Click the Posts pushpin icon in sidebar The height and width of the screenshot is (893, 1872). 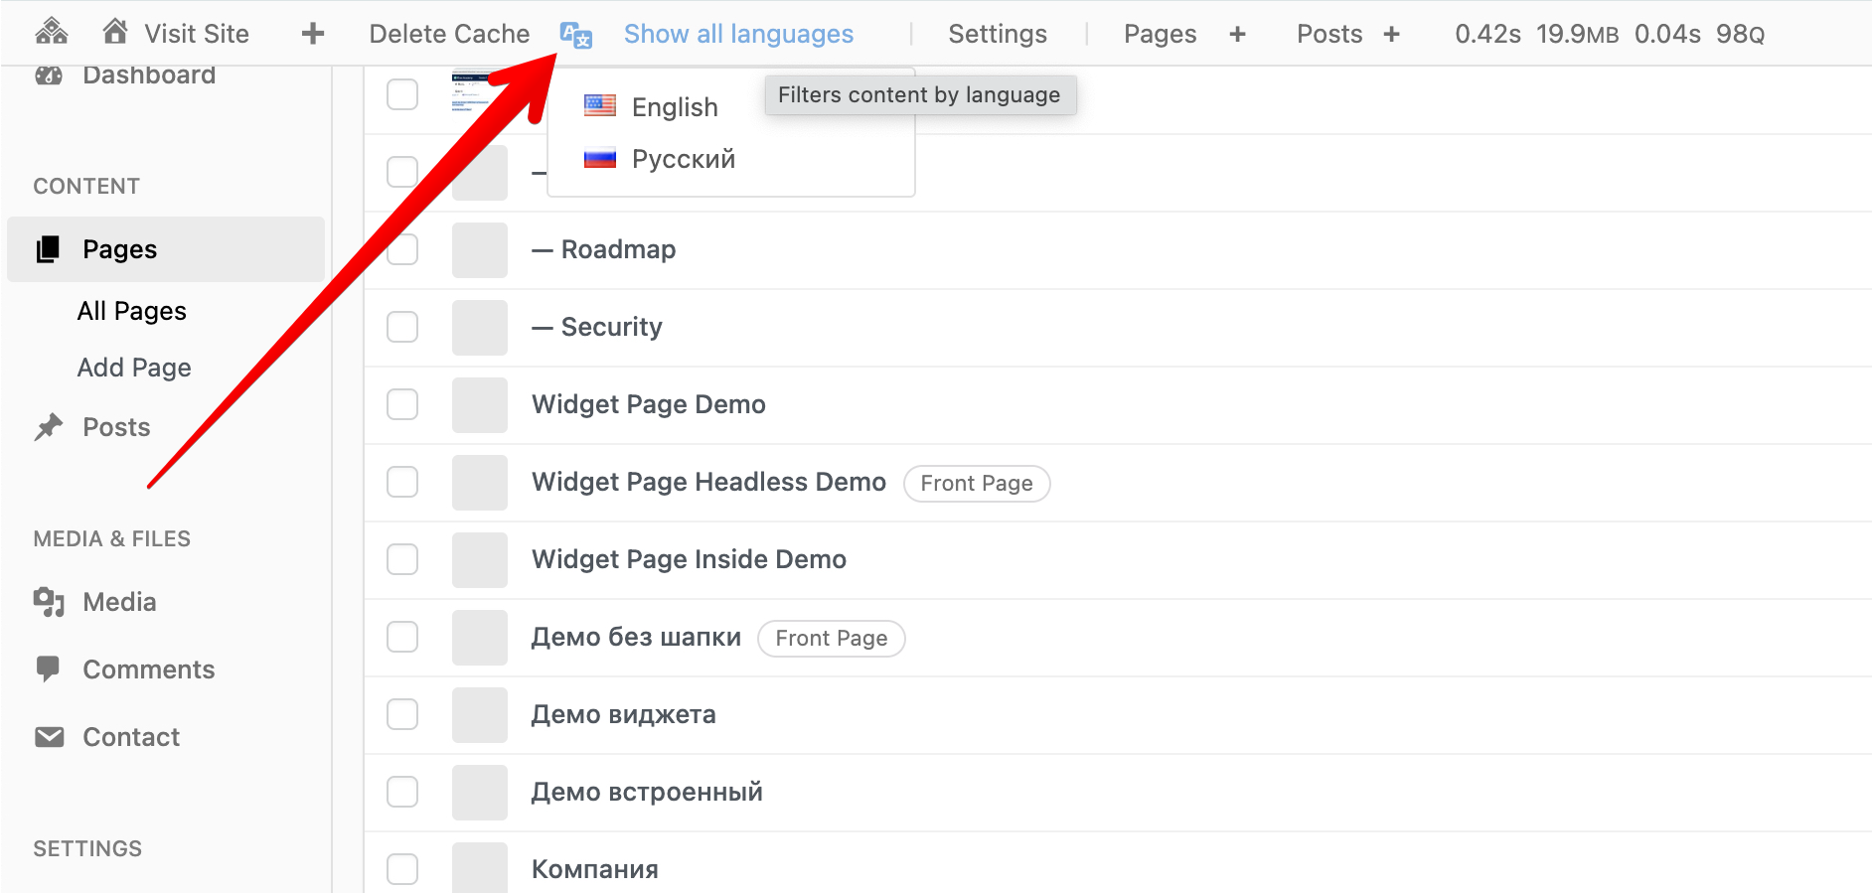click(x=49, y=427)
